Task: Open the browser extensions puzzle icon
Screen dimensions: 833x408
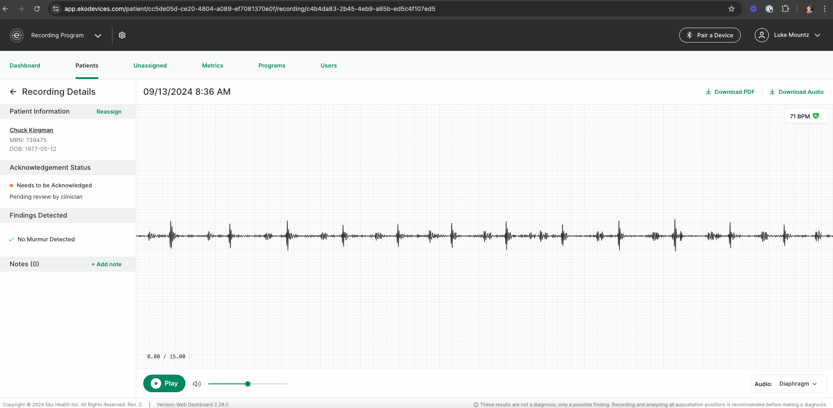Action: pos(785,9)
